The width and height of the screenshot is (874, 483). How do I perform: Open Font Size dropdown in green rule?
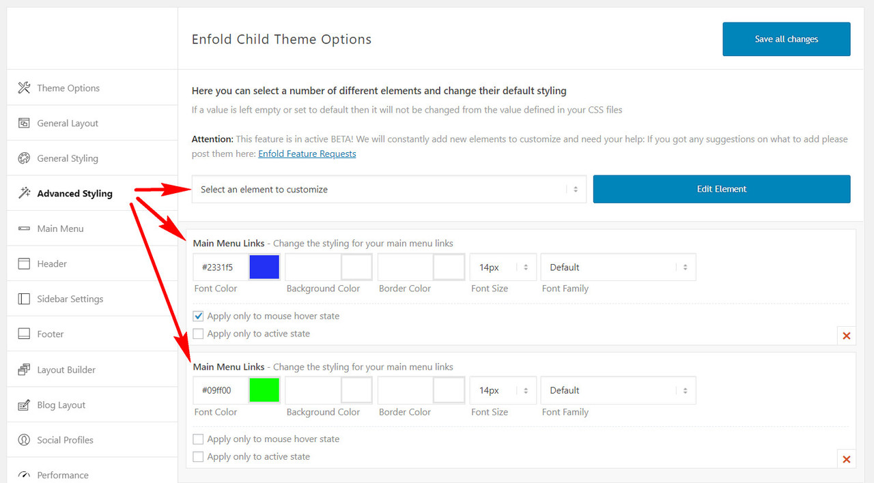(x=503, y=390)
